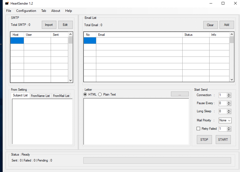This screenshot has width=240, height=172.
Task: Open the Tab menu
Action: [43, 11]
